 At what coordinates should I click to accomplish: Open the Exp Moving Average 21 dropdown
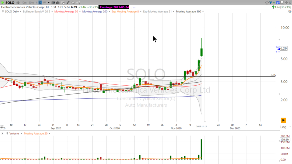click(x=174, y=12)
